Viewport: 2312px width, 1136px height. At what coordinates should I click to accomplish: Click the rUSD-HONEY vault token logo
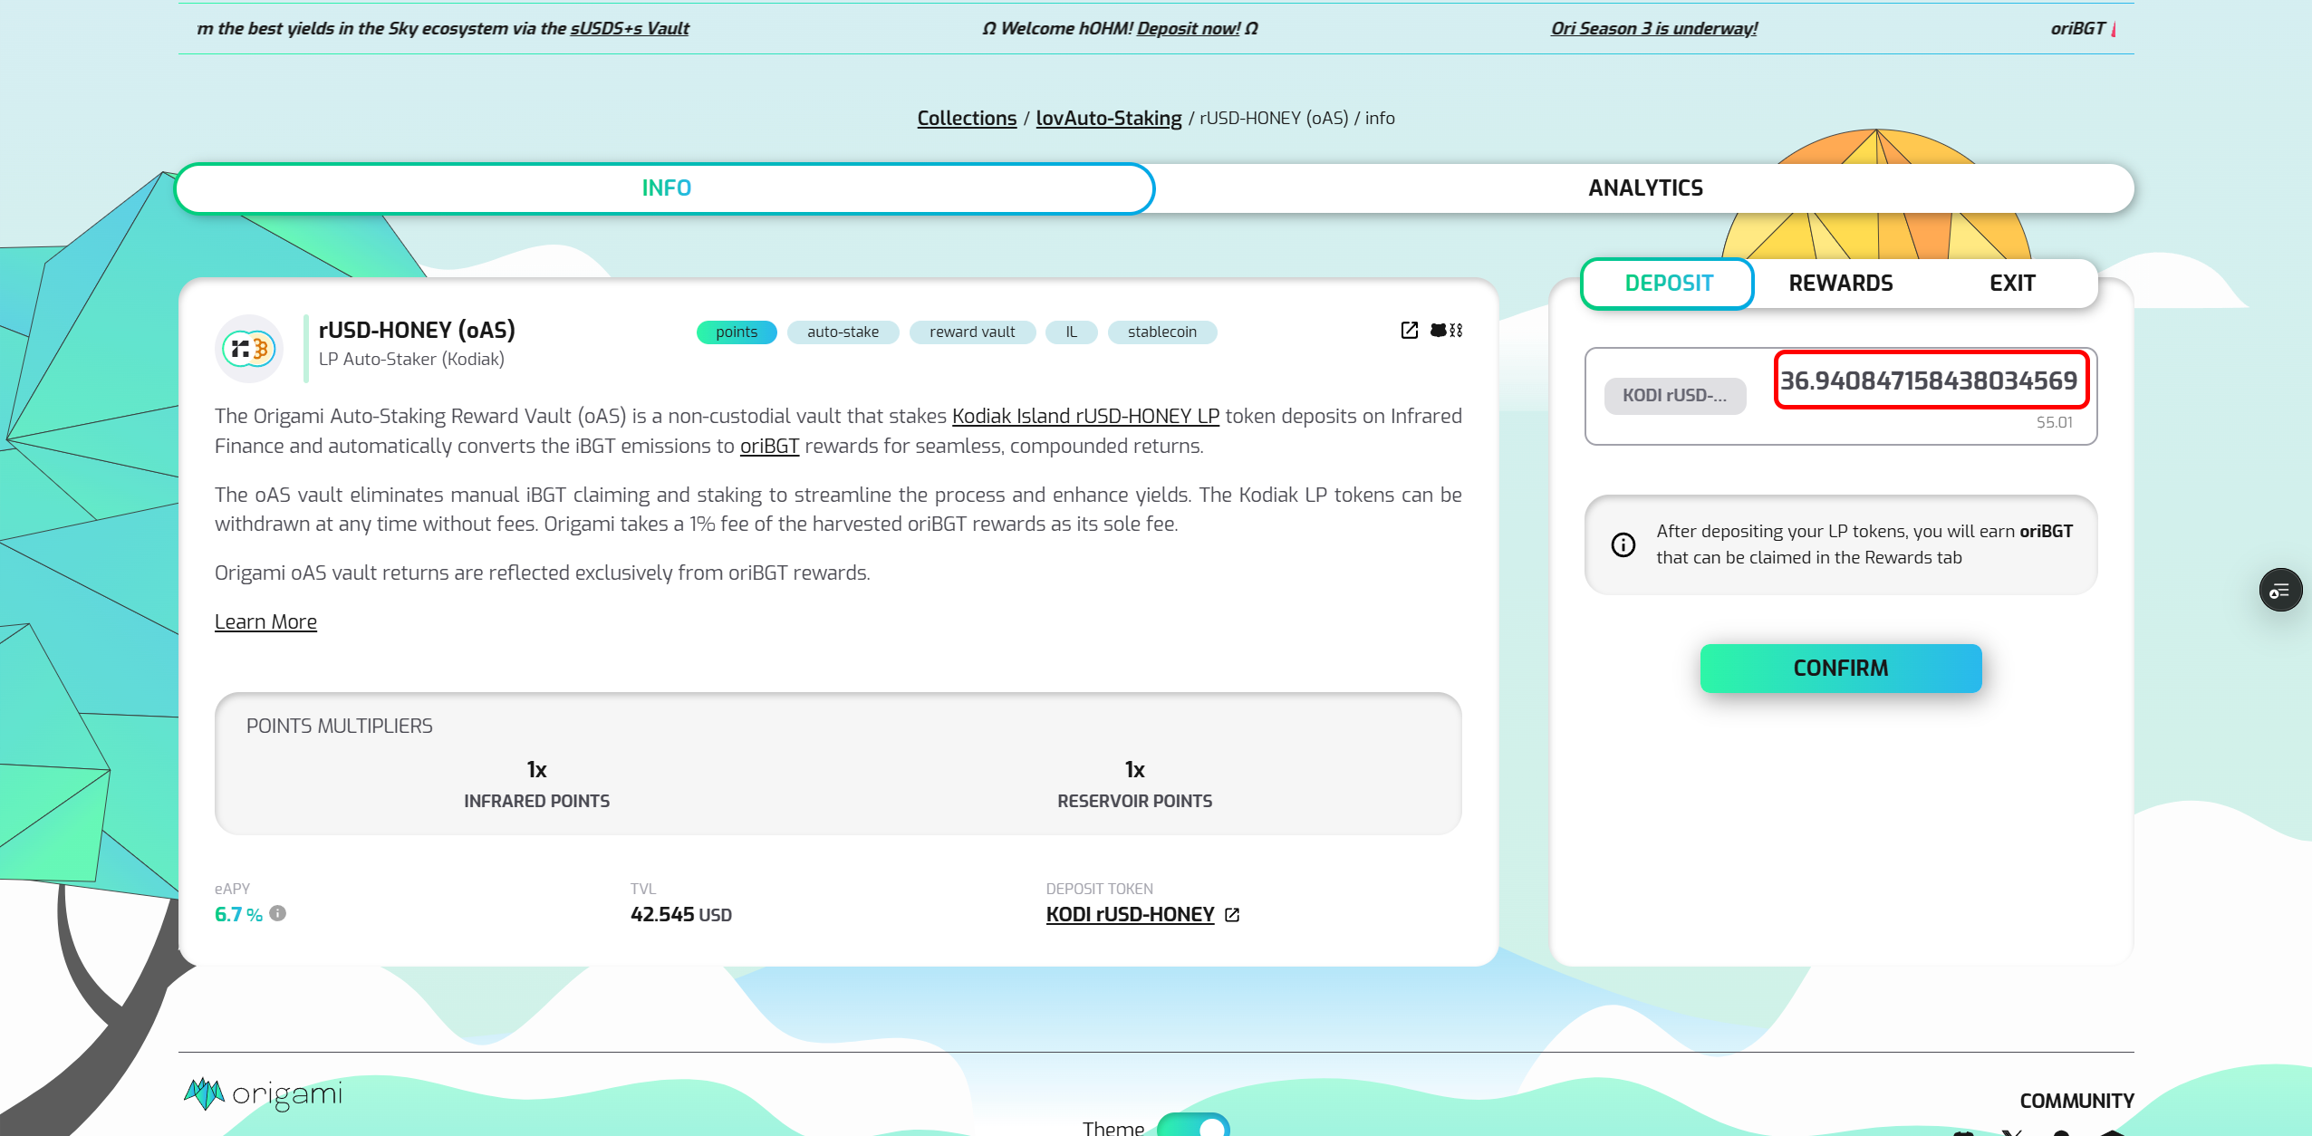pos(249,349)
